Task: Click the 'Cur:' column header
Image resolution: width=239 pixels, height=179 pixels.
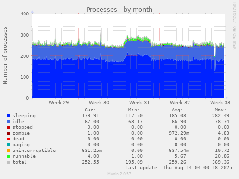Action: [90, 110]
